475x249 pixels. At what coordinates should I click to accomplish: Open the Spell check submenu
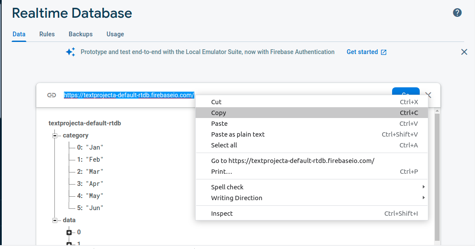pyautogui.click(x=312, y=187)
